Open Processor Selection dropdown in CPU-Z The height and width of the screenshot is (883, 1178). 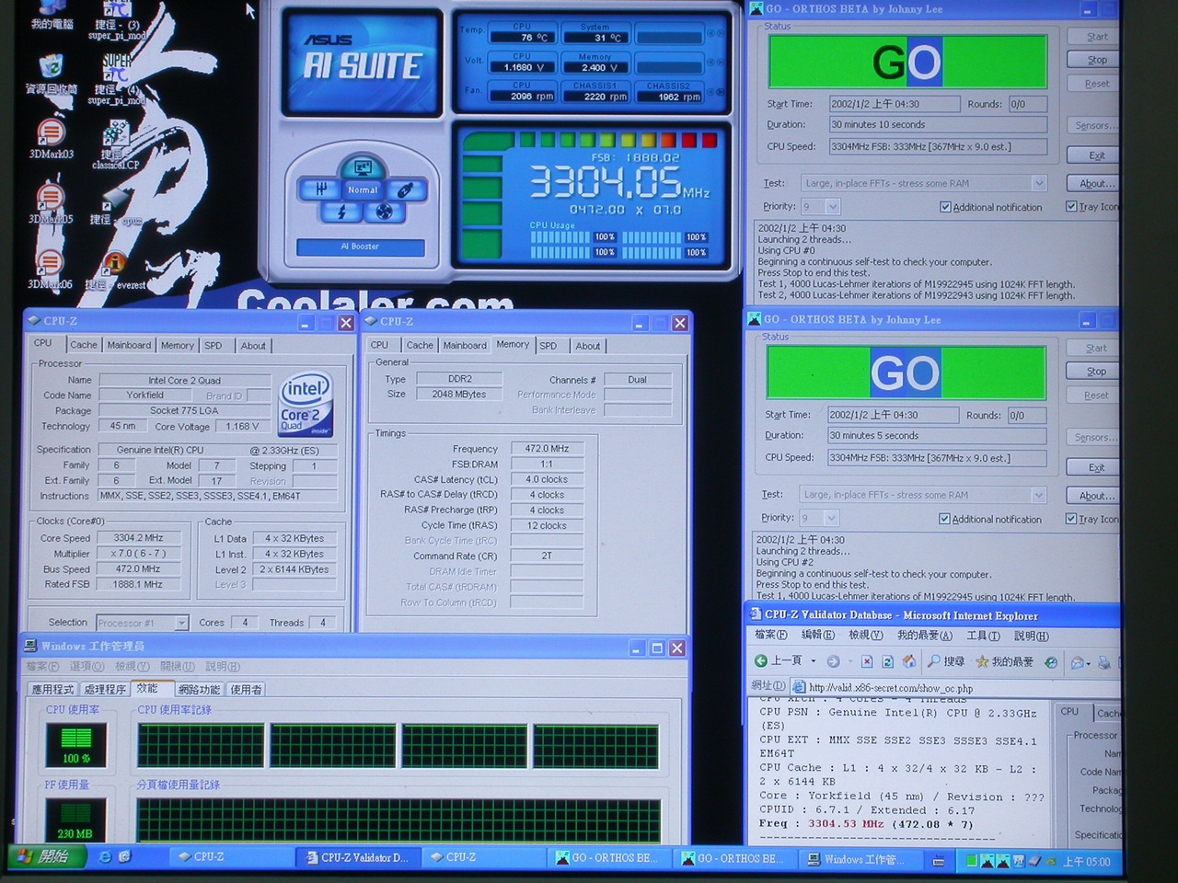tap(181, 623)
